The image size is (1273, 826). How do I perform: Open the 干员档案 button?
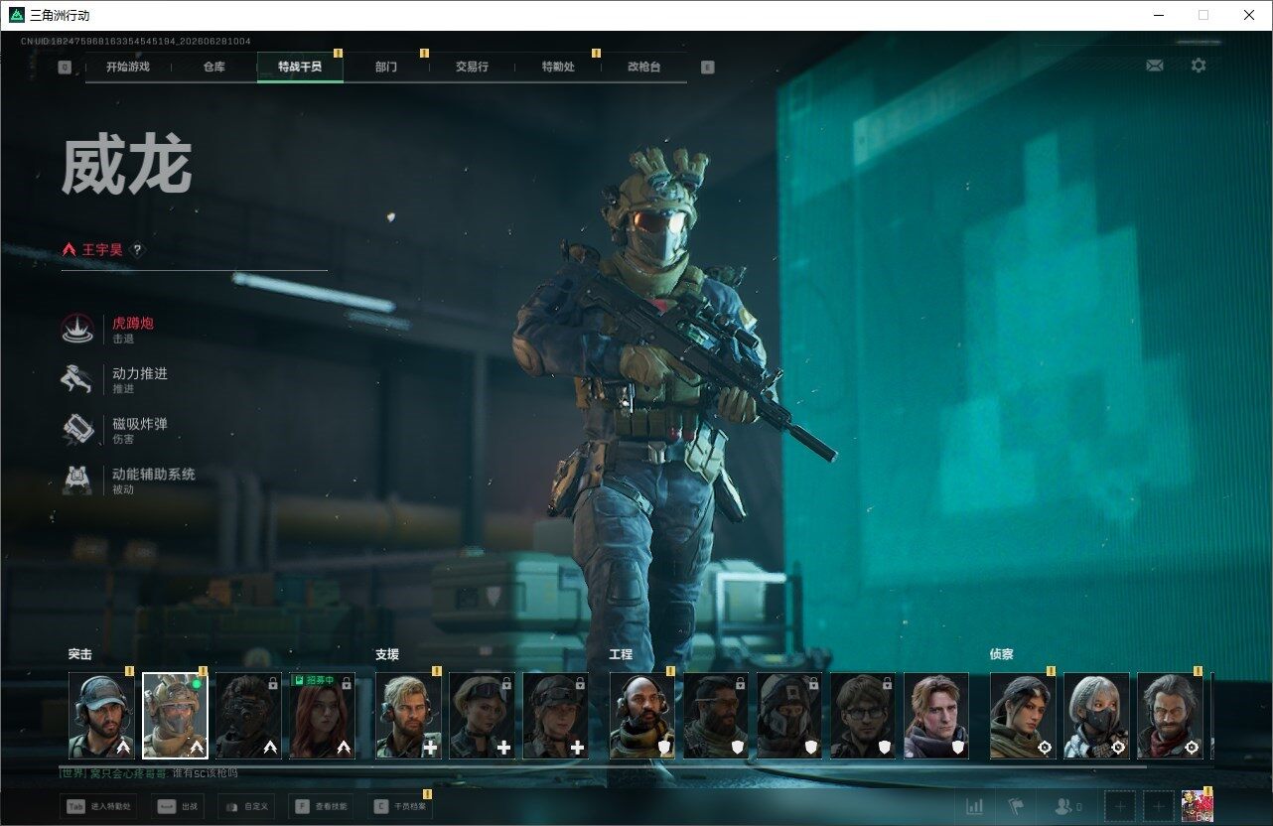tap(399, 806)
